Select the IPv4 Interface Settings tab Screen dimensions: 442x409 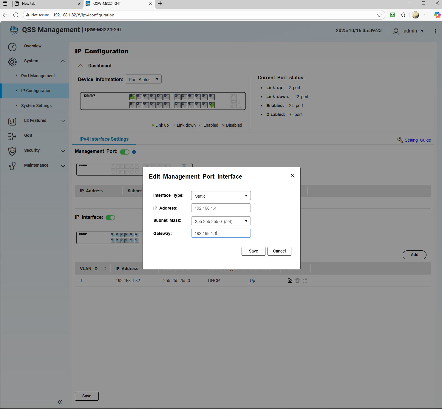click(x=104, y=139)
